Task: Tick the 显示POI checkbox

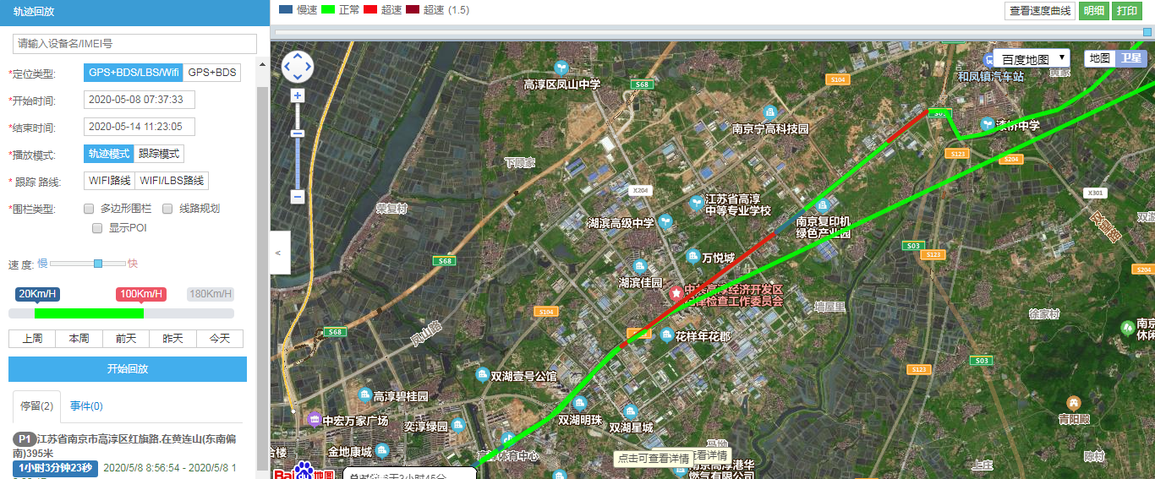Action: coord(97,227)
